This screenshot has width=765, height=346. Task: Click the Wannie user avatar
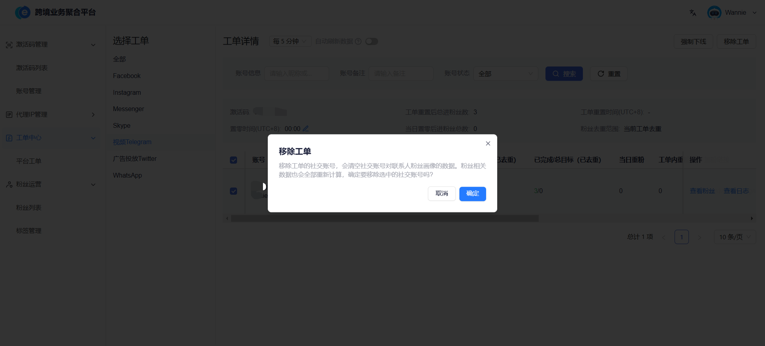click(714, 13)
